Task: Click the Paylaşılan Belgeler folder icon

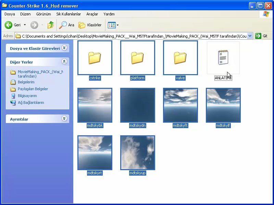Action: [13, 89]
